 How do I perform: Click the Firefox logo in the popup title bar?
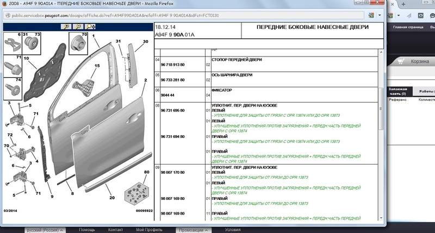click(x=4, y=4)
